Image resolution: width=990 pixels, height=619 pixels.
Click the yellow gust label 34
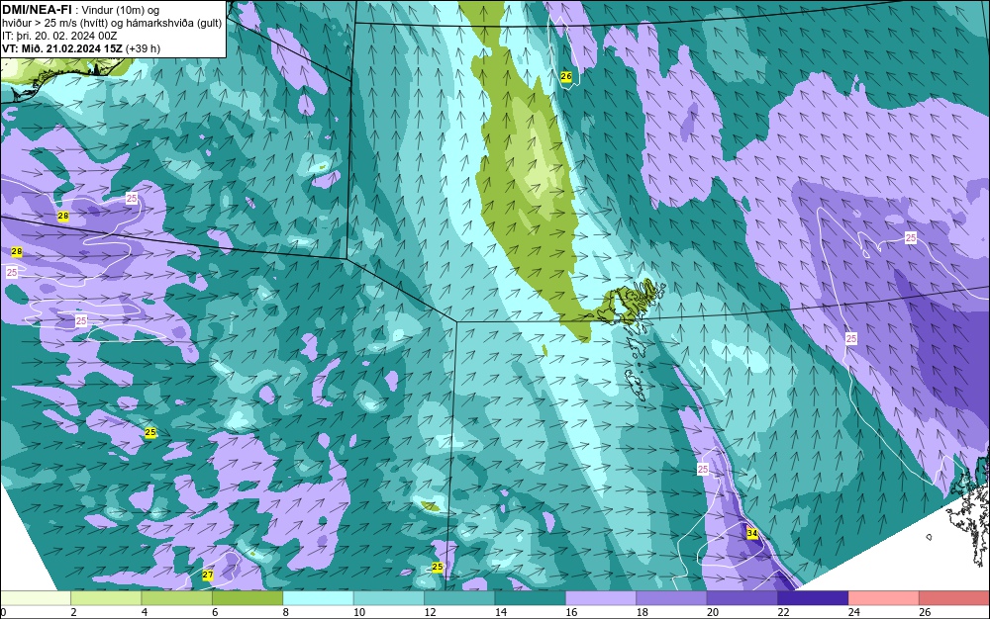752,533
